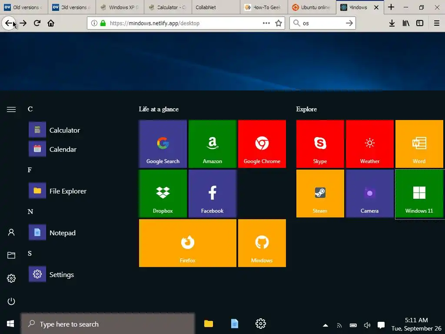445x334 pixels.
Task: Open the notification center speech bubble
Action: [x=381, y=325]
